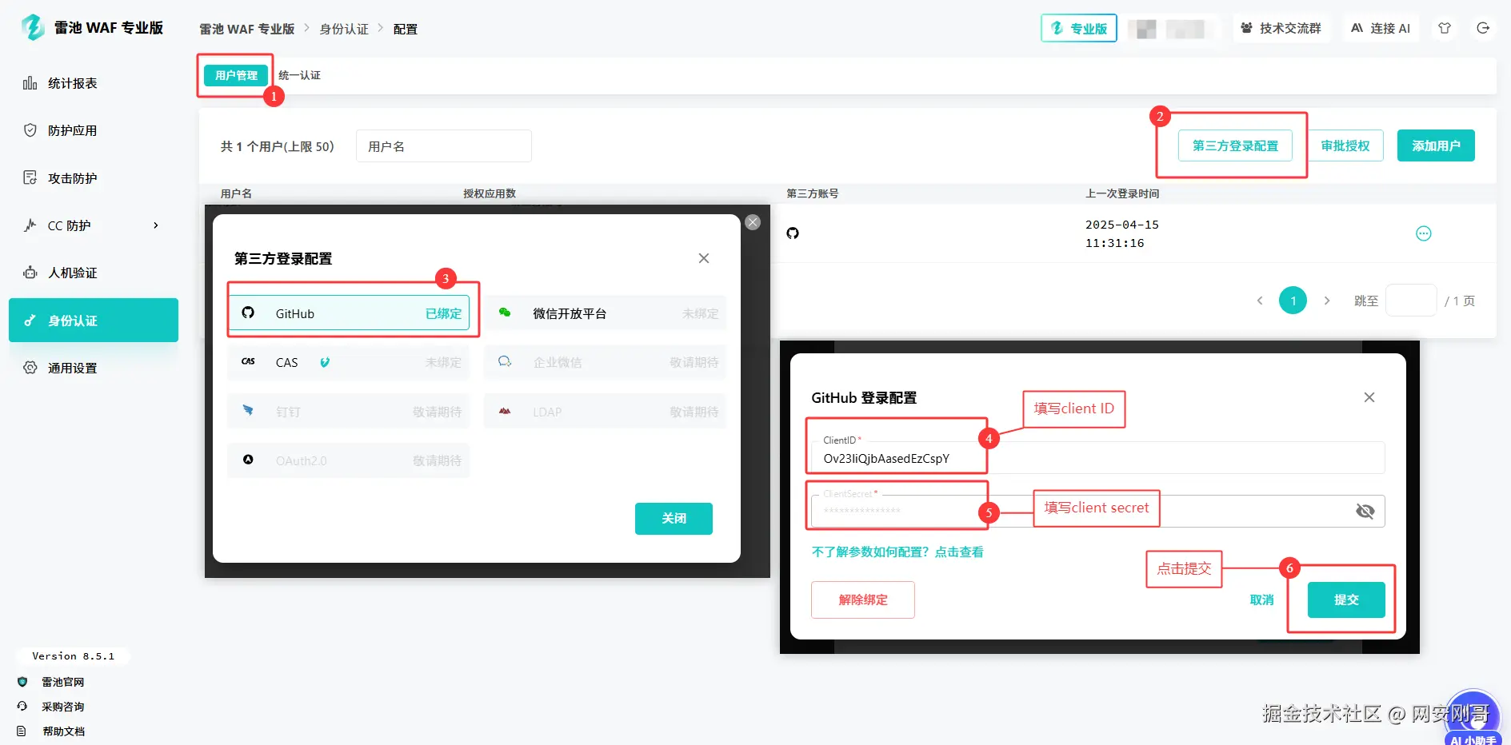Toggle ClientSecret visibility eye icon
This screenshot has height=745, width=1511.
(x=1365, y=512)
